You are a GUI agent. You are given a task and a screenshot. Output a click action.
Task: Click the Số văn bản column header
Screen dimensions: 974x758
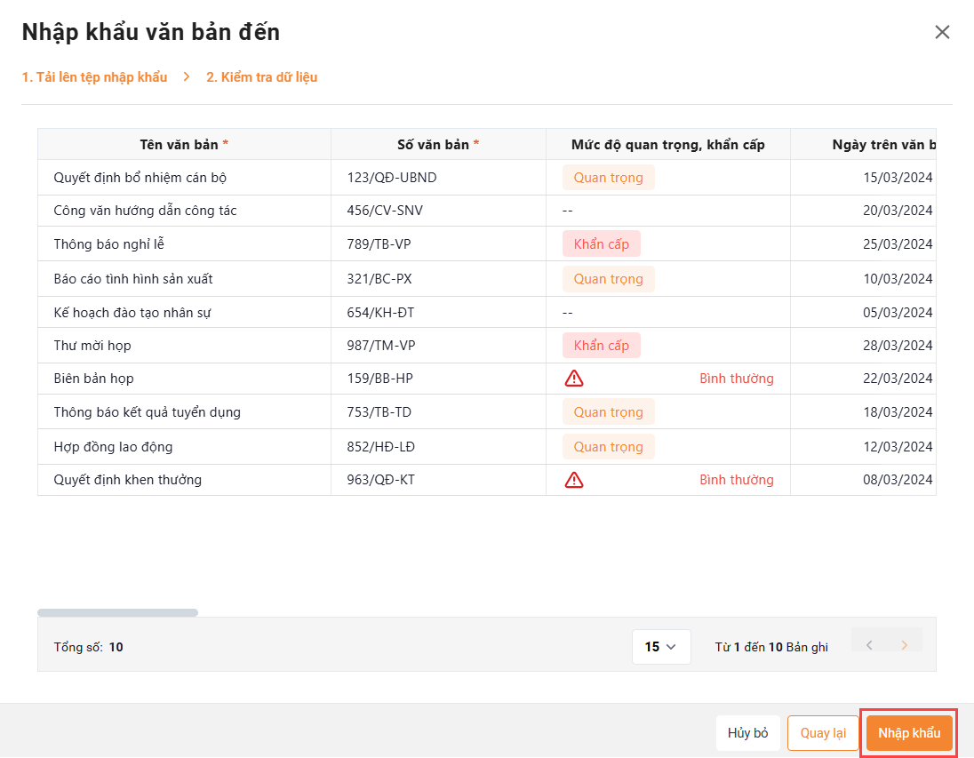pos(438,144)
